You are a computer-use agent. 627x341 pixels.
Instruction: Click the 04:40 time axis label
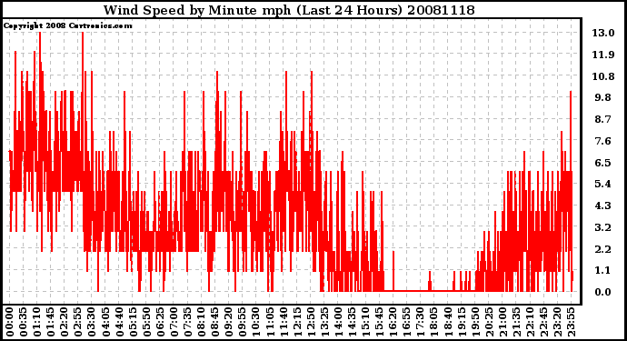click(x=119, y=322)
